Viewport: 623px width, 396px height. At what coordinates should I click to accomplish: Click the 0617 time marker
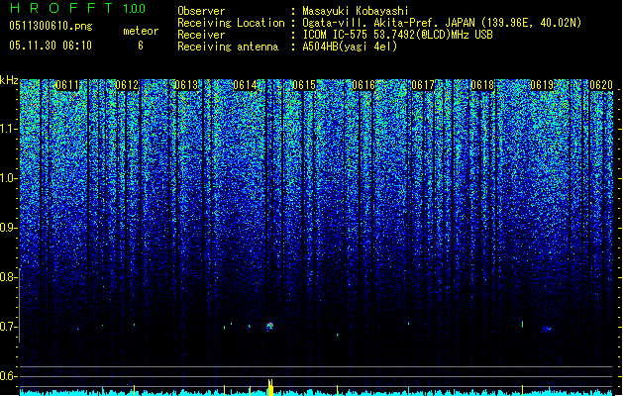point(423,85)
